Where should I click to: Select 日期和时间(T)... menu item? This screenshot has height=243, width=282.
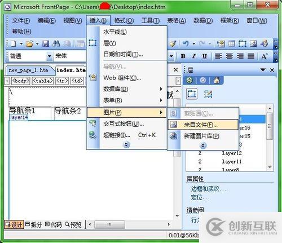click(x=127, y=55)
